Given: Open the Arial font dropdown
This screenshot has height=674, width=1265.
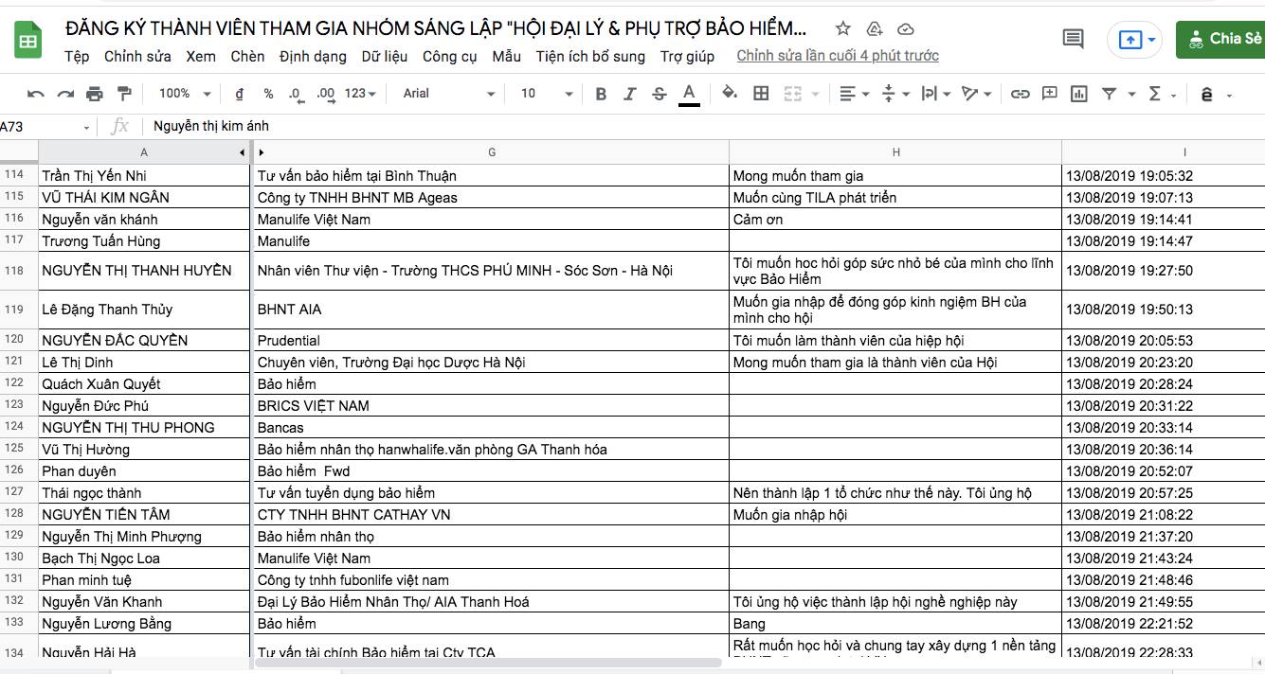Looking at the screenshot, I should pos(448,94).
